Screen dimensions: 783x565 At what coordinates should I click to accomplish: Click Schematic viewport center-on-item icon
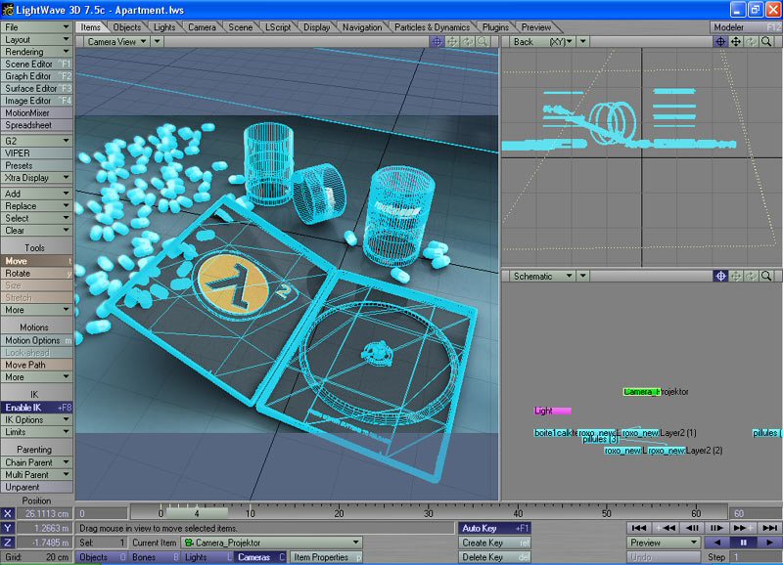[x=720, y=276]
